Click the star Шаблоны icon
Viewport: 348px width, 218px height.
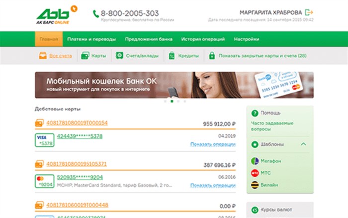click(x=255, y=145)
